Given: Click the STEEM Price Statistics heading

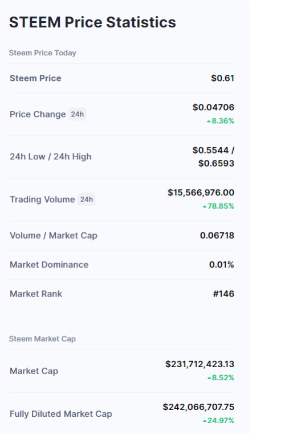Looking at the screenshot, I should click(92, 22).
